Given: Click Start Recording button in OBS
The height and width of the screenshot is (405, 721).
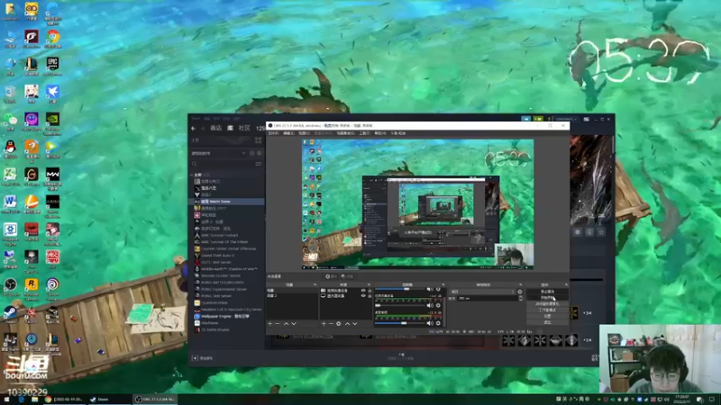Looking at the screenshot, I should (547, 298).
